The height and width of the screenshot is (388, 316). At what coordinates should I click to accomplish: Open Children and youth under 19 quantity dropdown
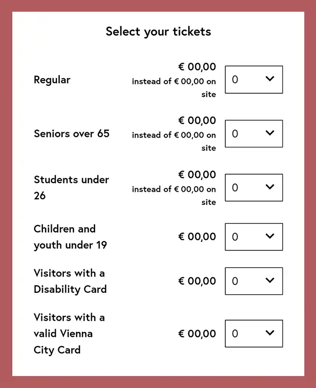pyautogui.click(x=253, y=237)
